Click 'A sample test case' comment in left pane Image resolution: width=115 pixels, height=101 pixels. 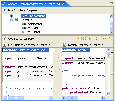(29, 88)
